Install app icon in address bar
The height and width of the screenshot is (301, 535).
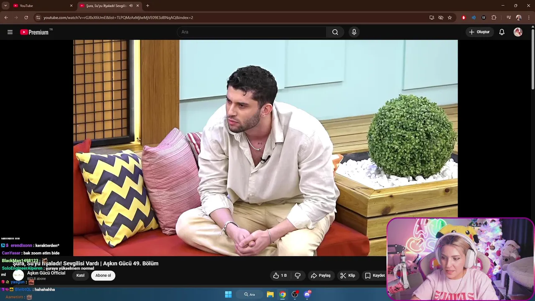coord(432,18)
